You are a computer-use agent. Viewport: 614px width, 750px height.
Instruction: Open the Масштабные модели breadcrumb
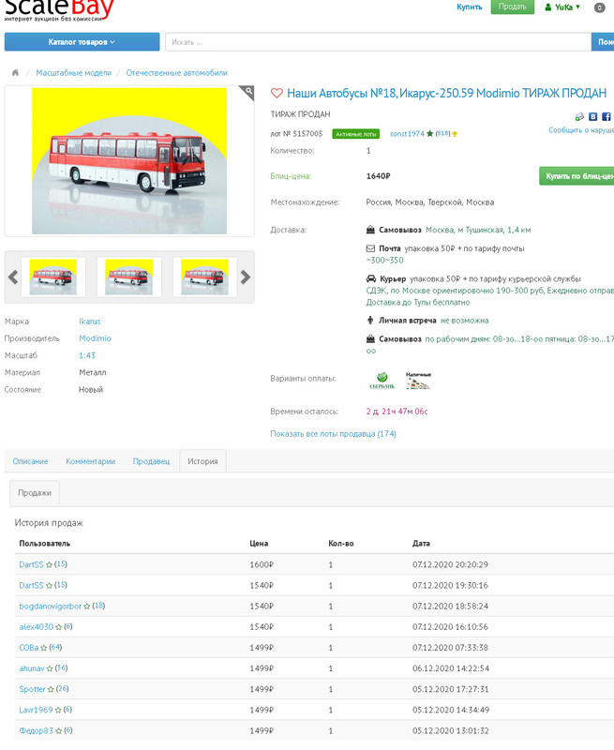click(x=74, y=73)
